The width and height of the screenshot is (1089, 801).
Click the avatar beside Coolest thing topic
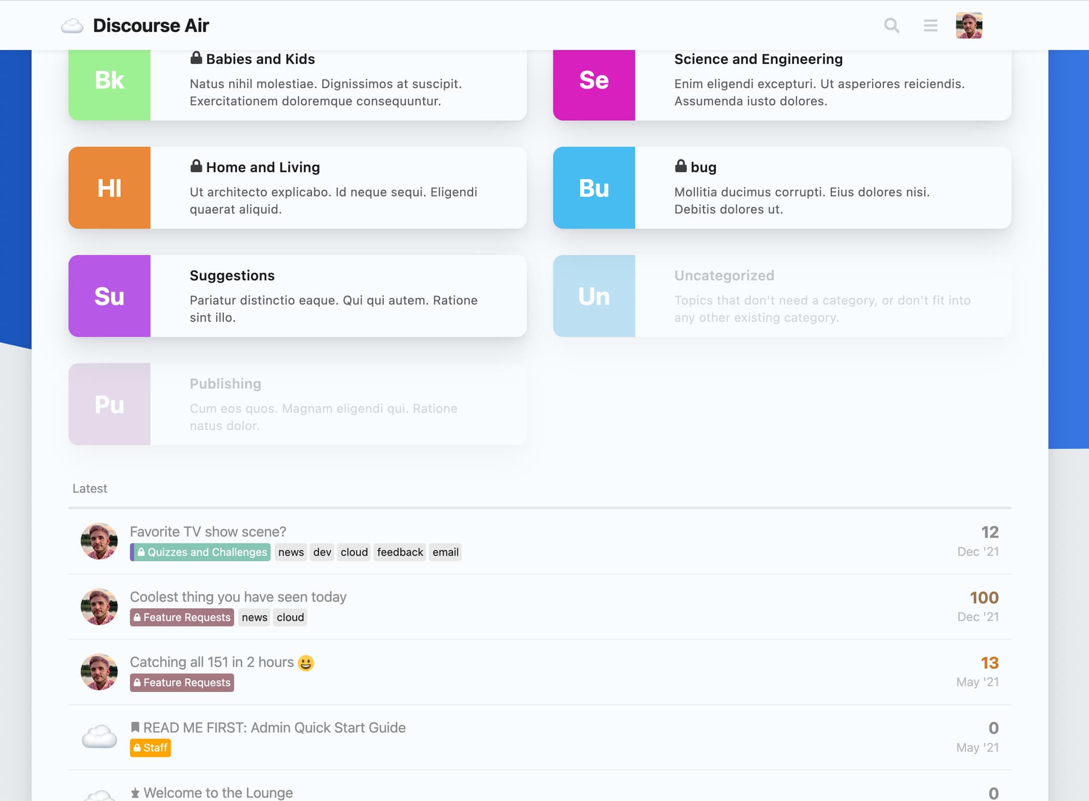99,607
